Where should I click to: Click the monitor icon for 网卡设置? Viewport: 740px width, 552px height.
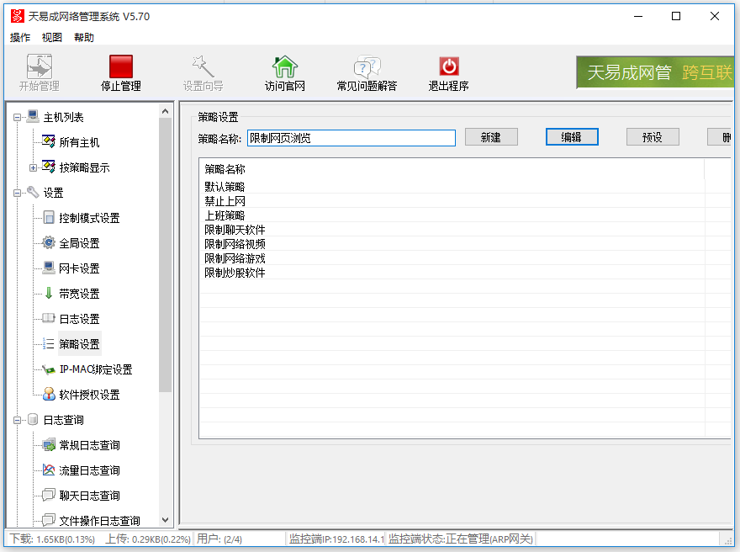[x=49, y=268]
